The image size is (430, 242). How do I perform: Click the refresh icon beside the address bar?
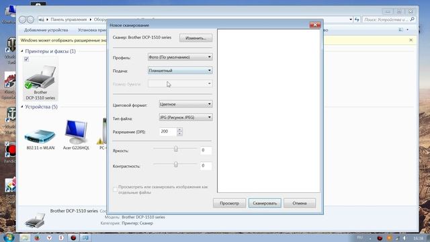click(357, 19)
